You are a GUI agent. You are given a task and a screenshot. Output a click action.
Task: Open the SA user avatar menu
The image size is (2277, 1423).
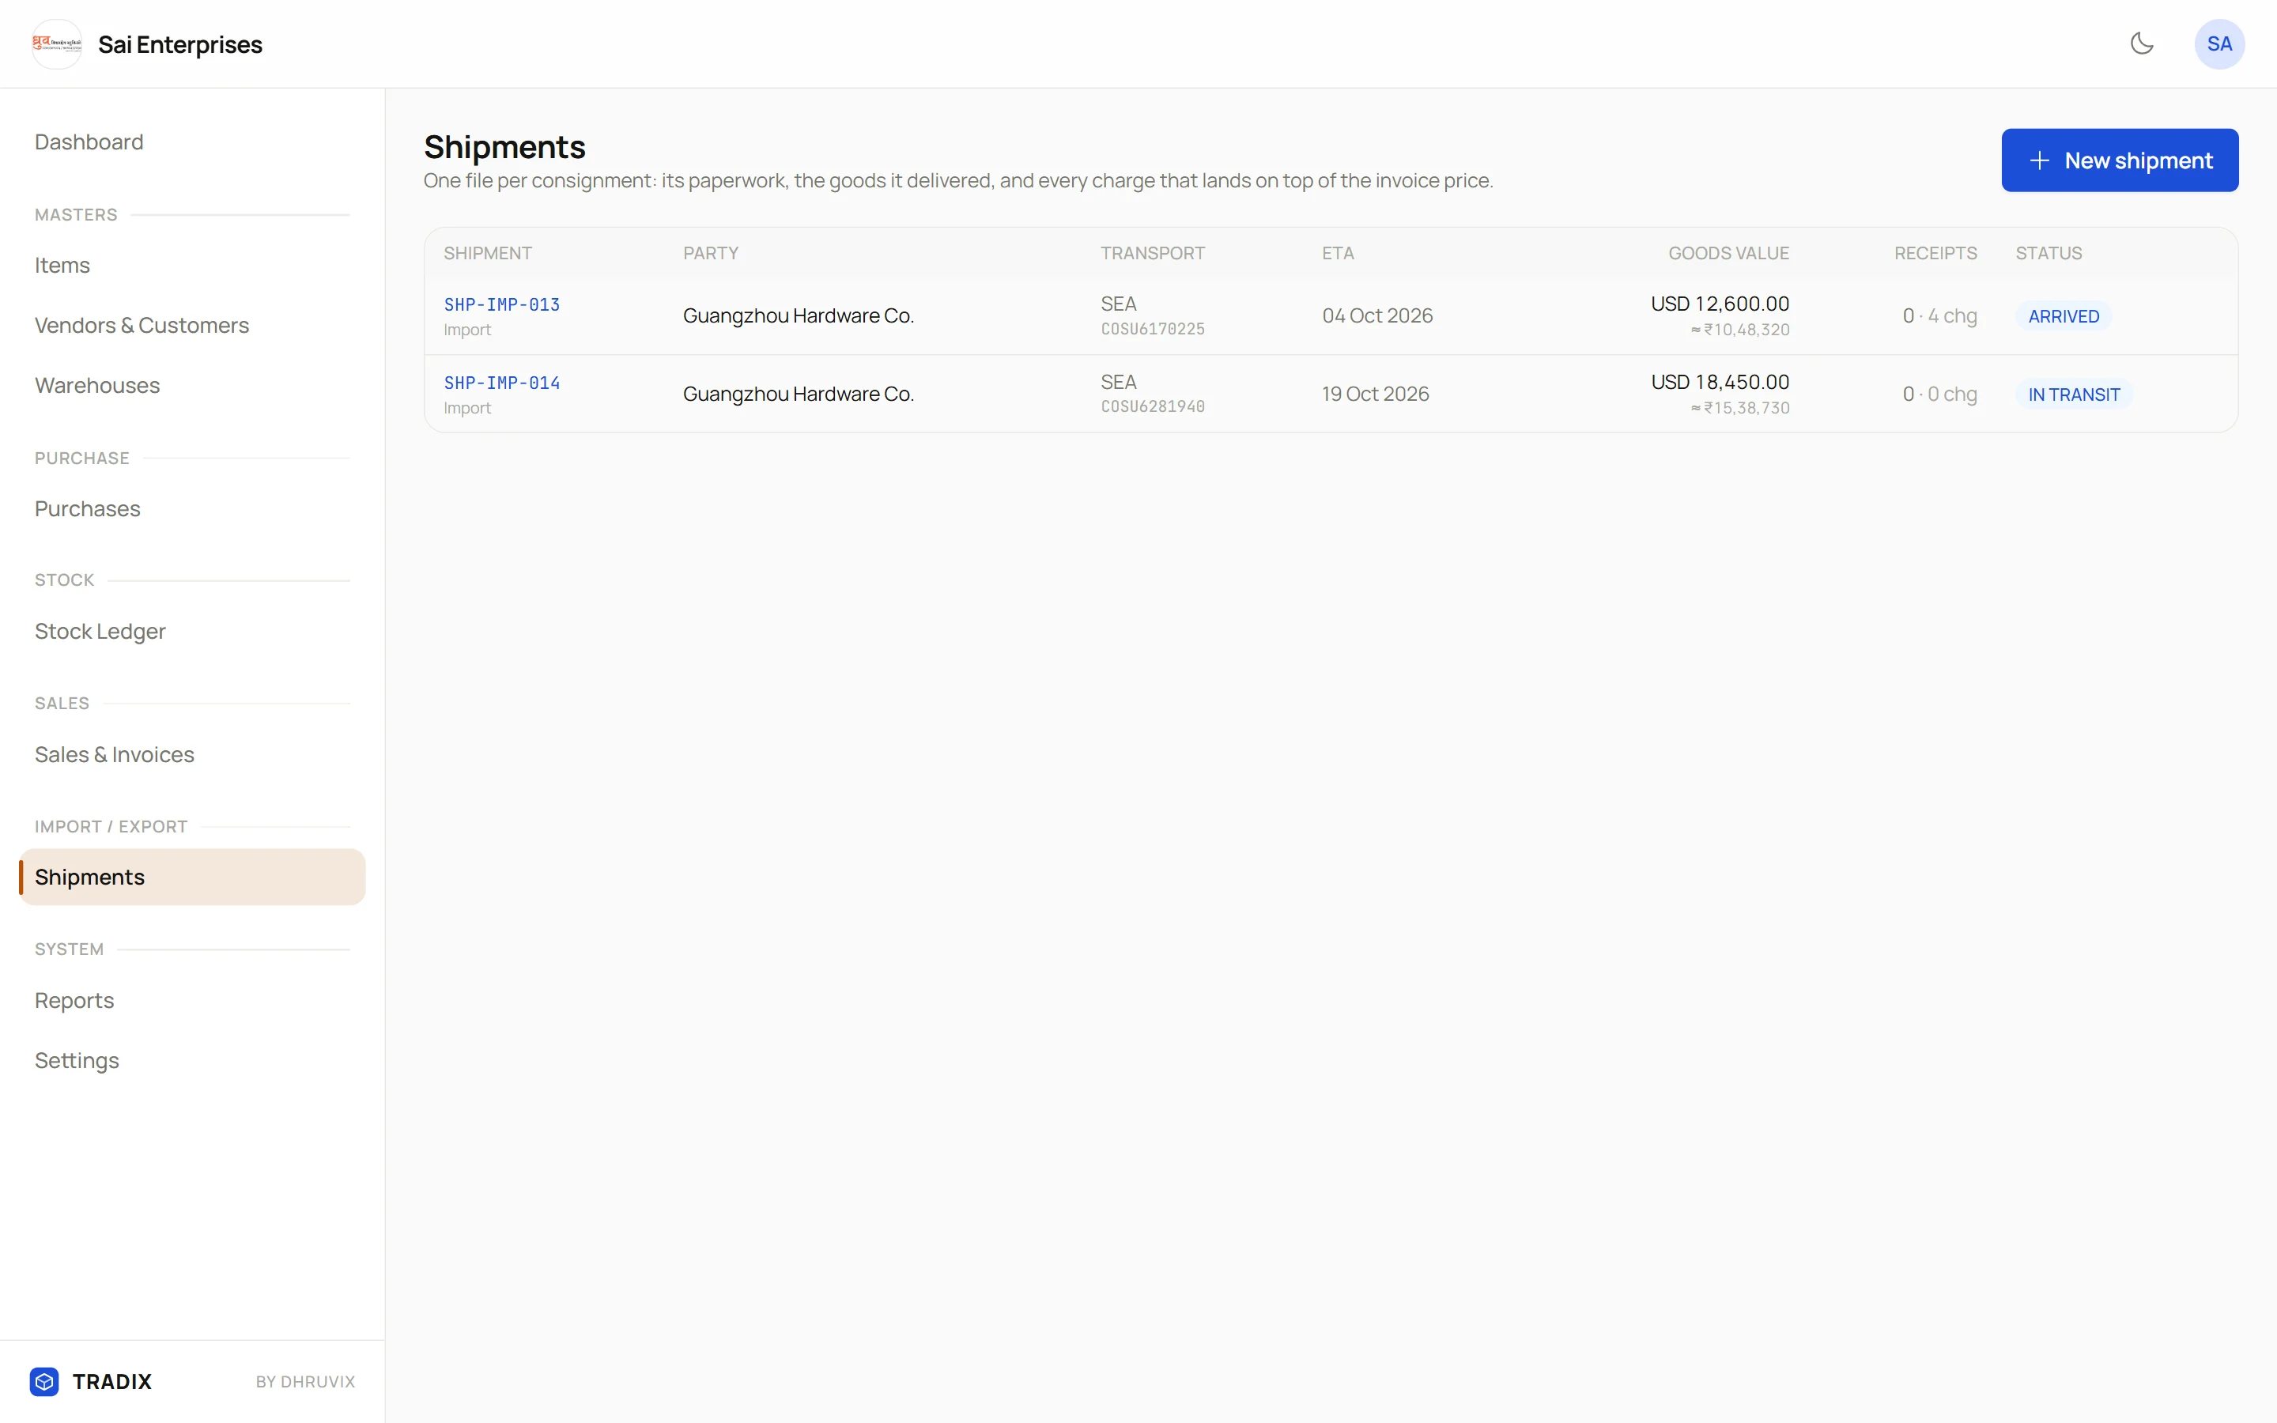[2218, 44]
